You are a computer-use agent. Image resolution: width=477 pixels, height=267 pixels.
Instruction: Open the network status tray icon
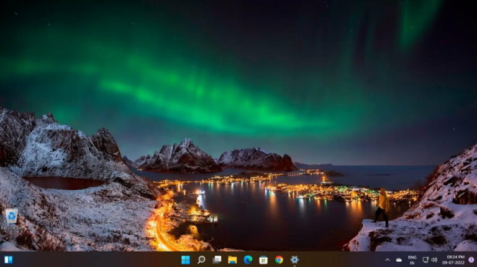pyautogui.click(x=425, y=260)
